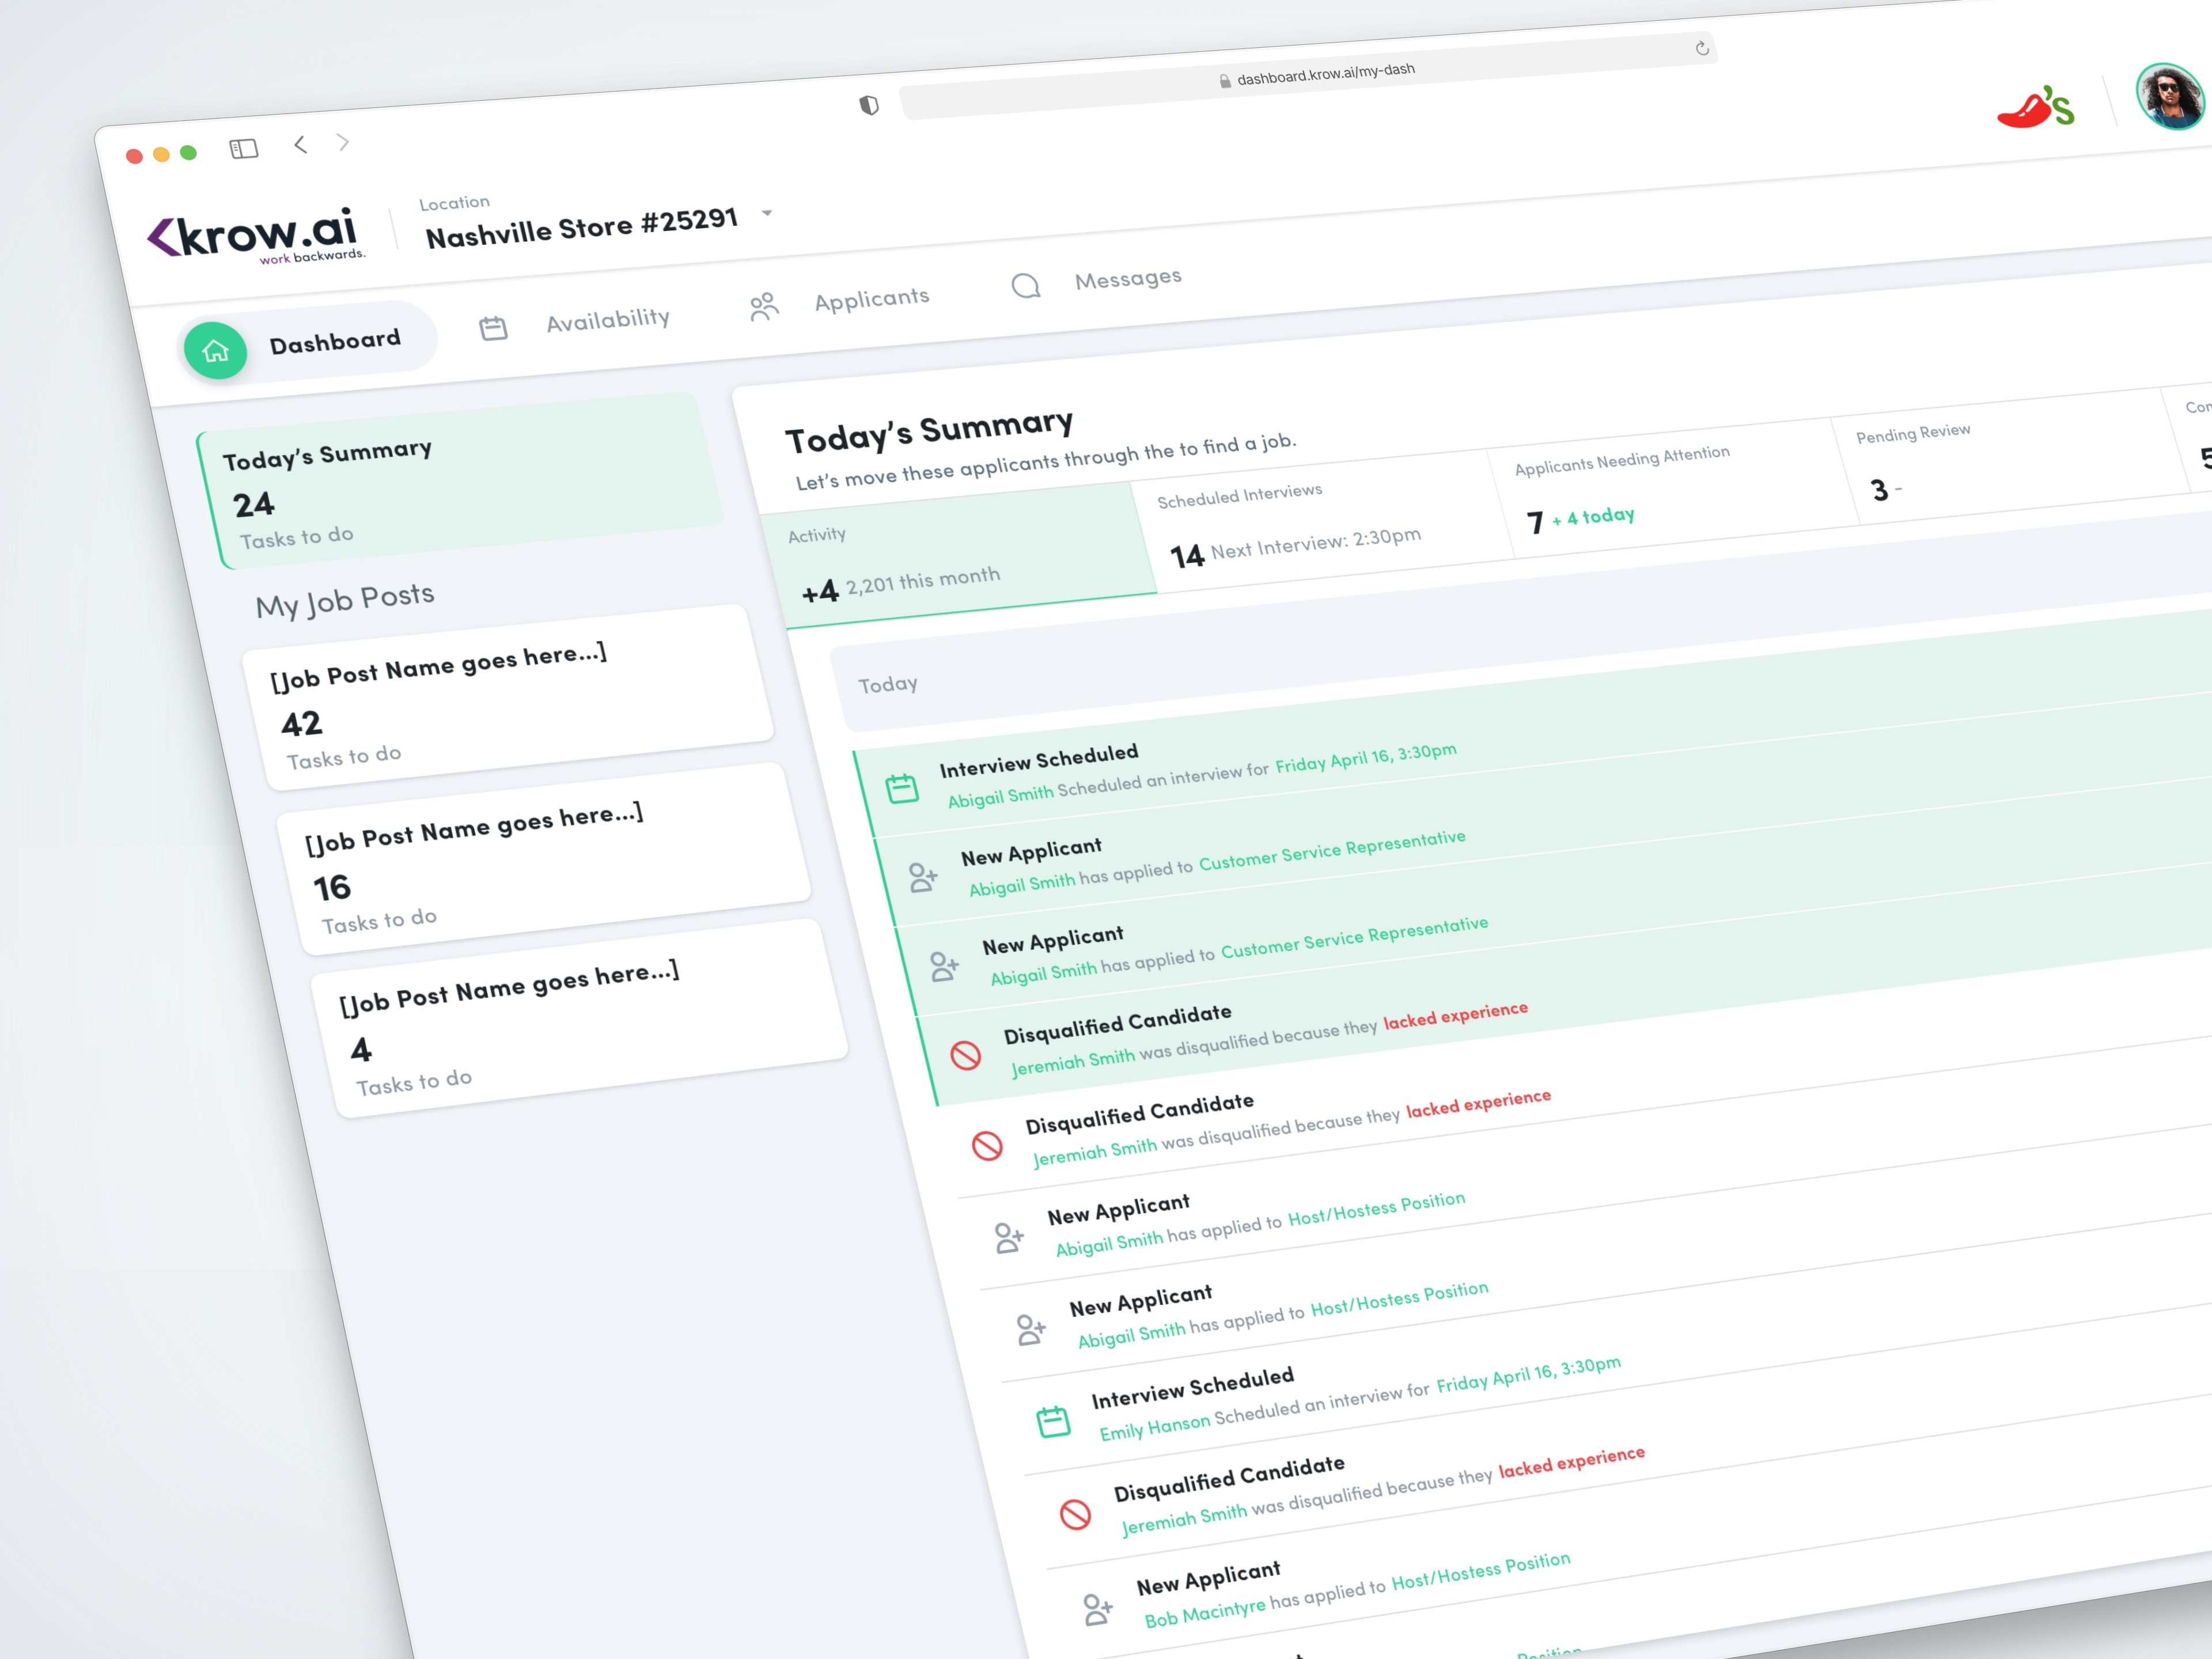Click the browser sidebar toggle icon
Screen dimensions: 2212x1659
coord(244,149)
